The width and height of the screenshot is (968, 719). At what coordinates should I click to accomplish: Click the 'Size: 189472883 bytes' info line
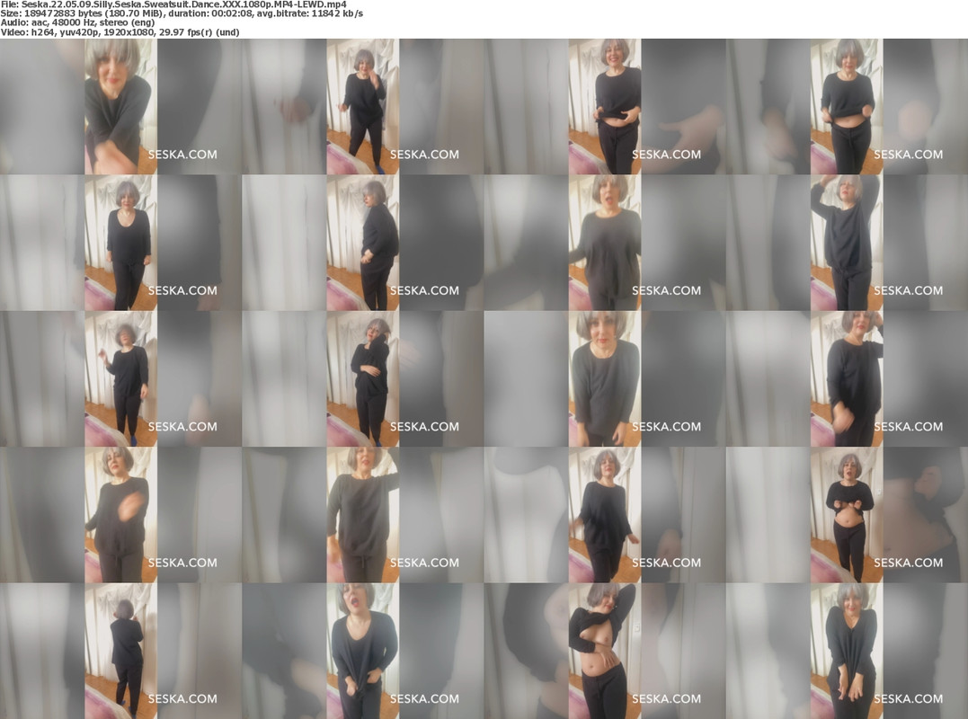click(x=182, y=13)
